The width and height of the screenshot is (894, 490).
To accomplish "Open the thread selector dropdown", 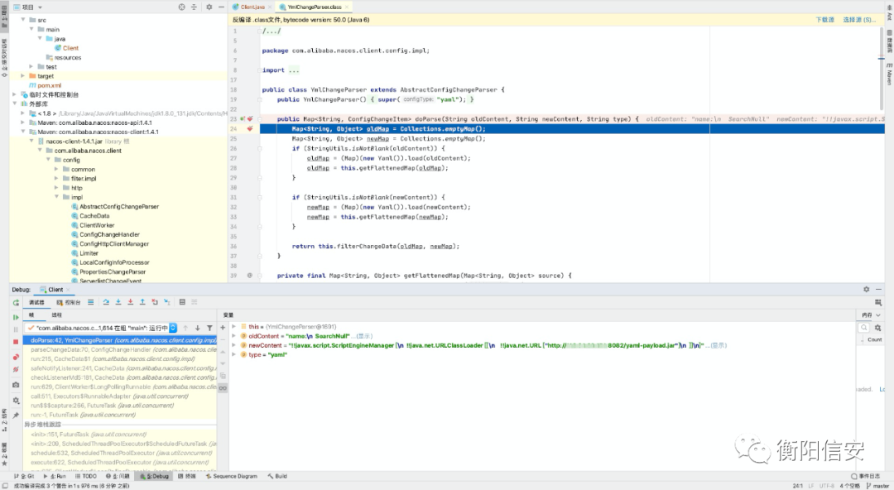I will (x=173, y=328).
